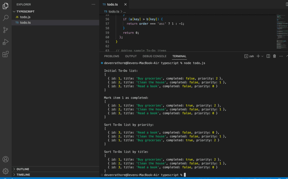Select the zsh terminal shell icon
288x179 pixels.
click(246, 56)
